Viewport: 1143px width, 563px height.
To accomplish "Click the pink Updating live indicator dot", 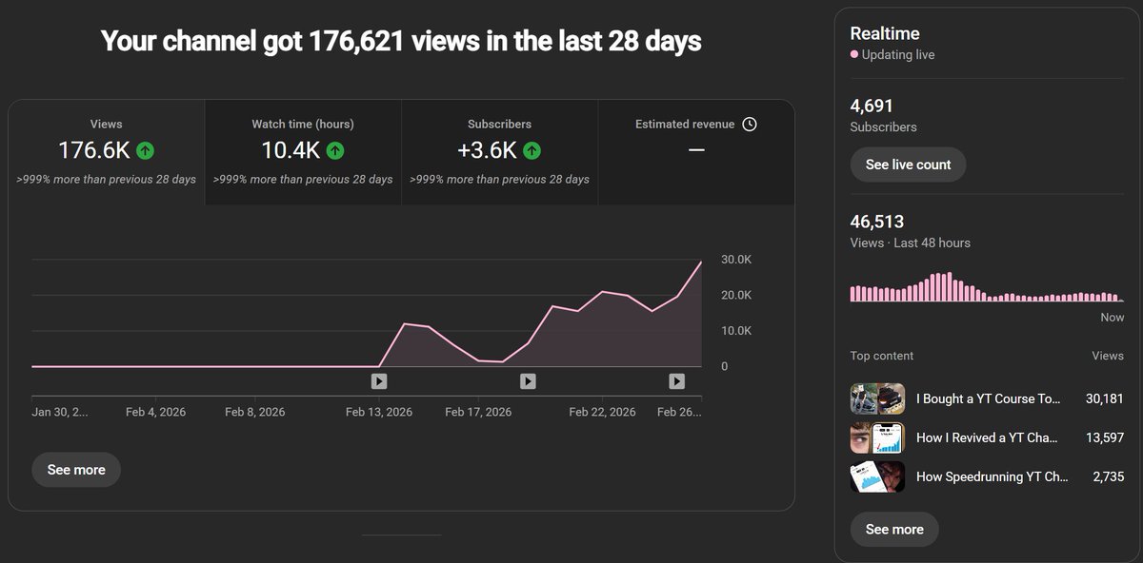I will pyautogui.click(x=854, y=55).
